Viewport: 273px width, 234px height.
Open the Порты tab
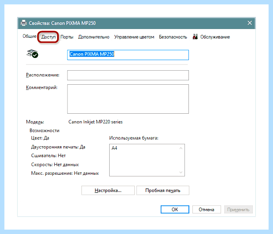coord(67,37)
